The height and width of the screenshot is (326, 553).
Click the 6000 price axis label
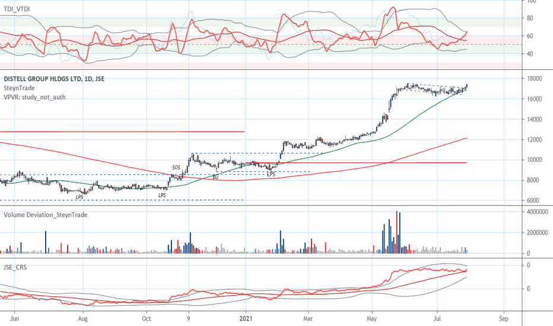[533, 200]
